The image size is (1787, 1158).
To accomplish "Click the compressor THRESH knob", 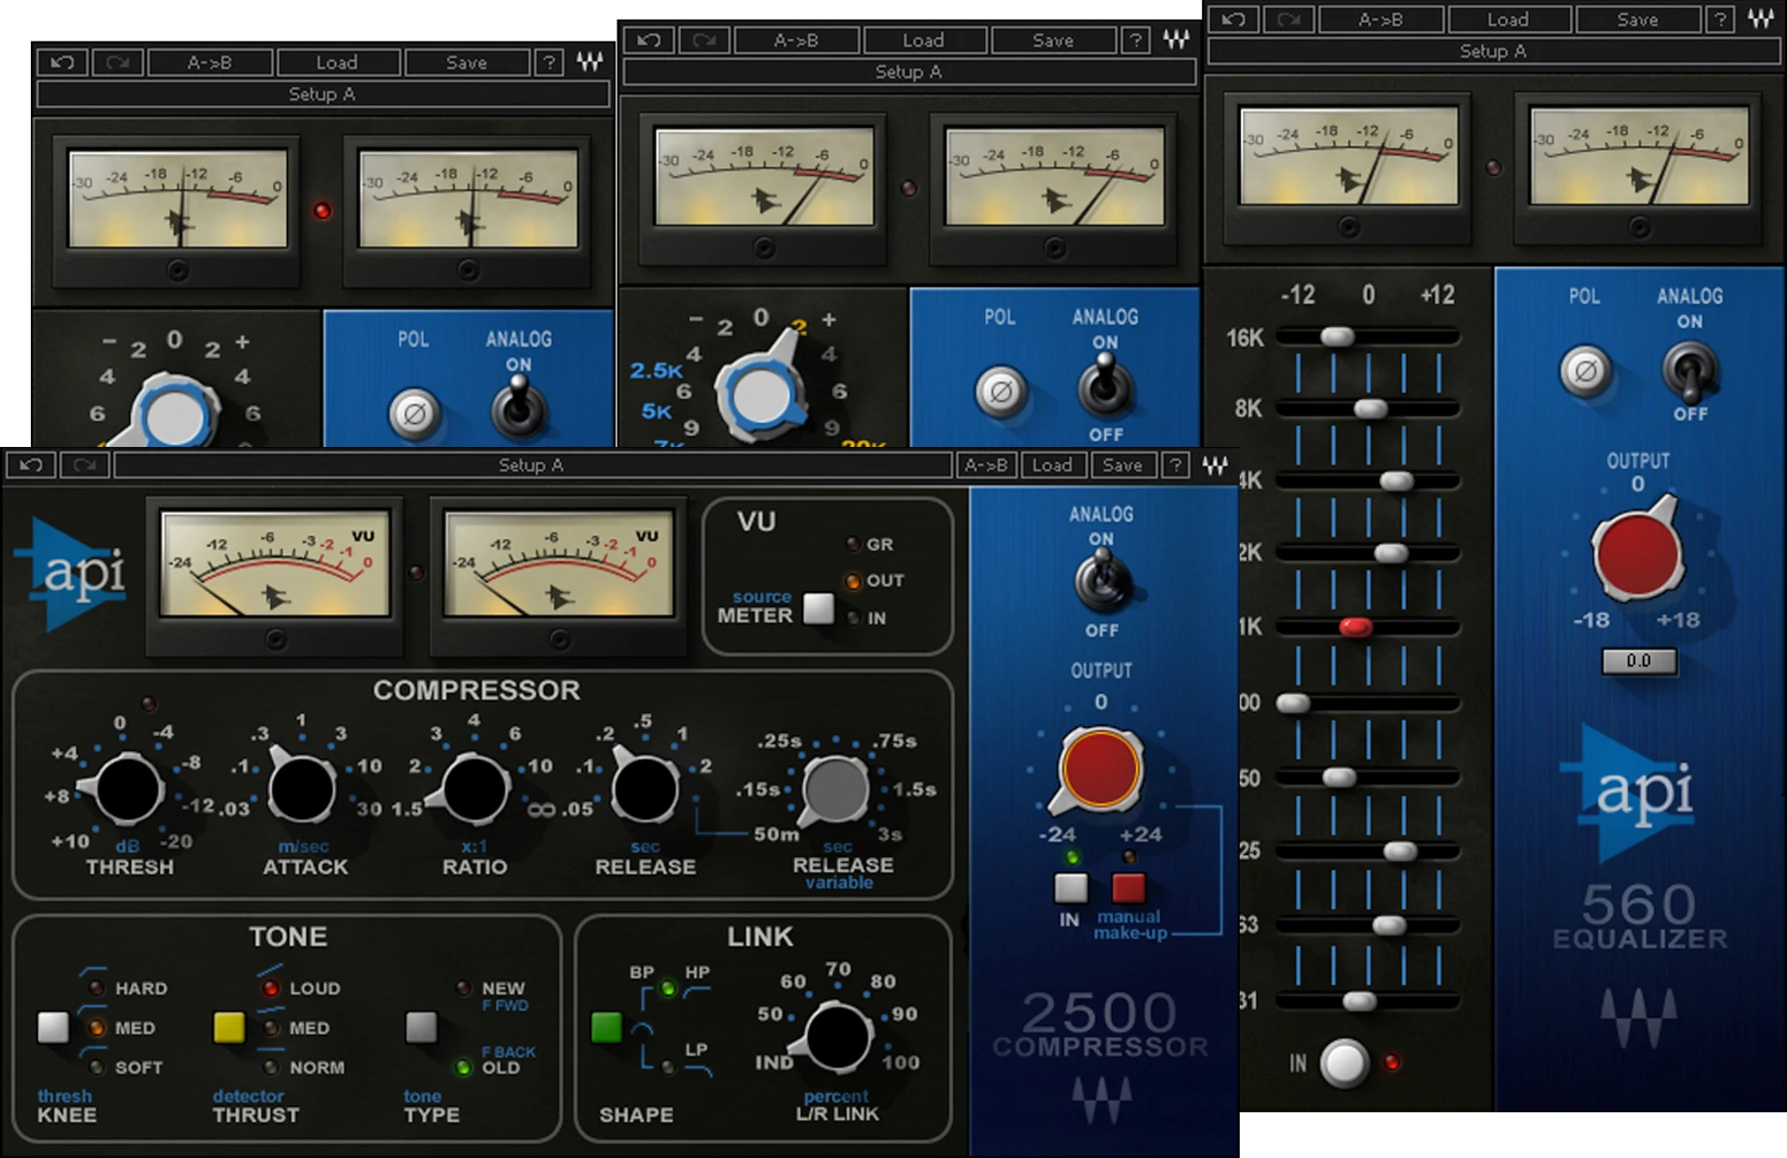I will click(x=127, y=789).
